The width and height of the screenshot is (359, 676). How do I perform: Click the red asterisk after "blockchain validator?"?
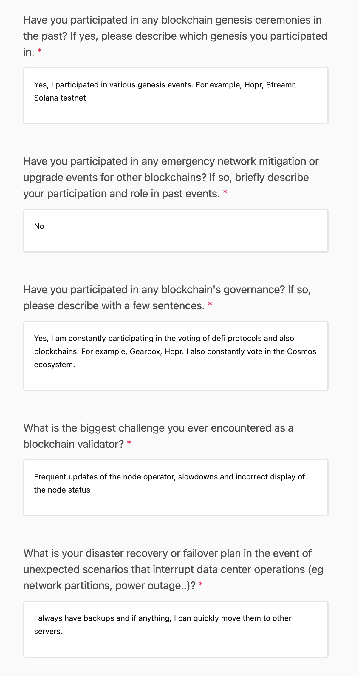pyautogui.click(x=129, y=444)
